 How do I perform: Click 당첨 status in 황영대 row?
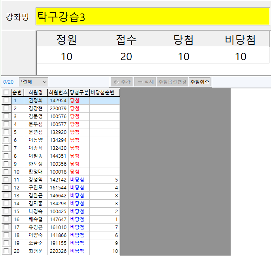pos(75,172)
